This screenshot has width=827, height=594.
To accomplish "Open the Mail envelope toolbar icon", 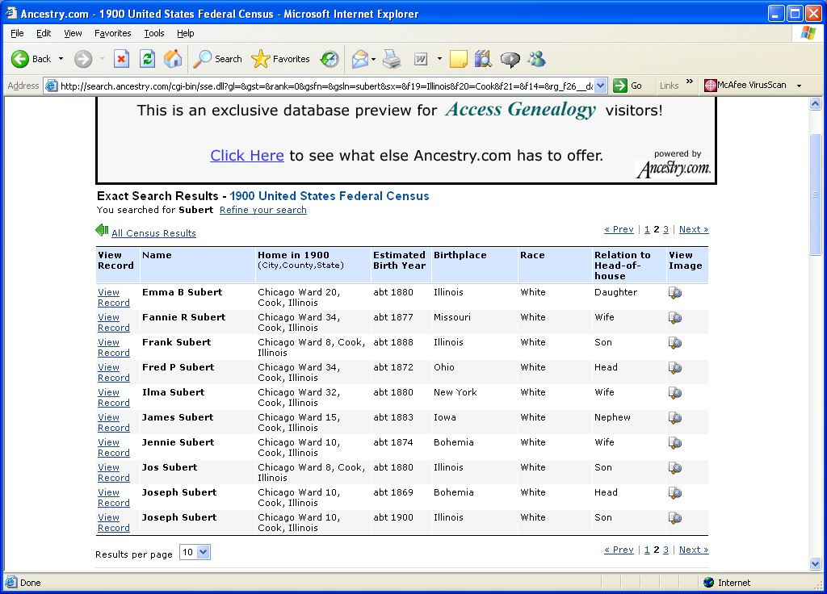I will pyautogui.click(x=359, y=59).
